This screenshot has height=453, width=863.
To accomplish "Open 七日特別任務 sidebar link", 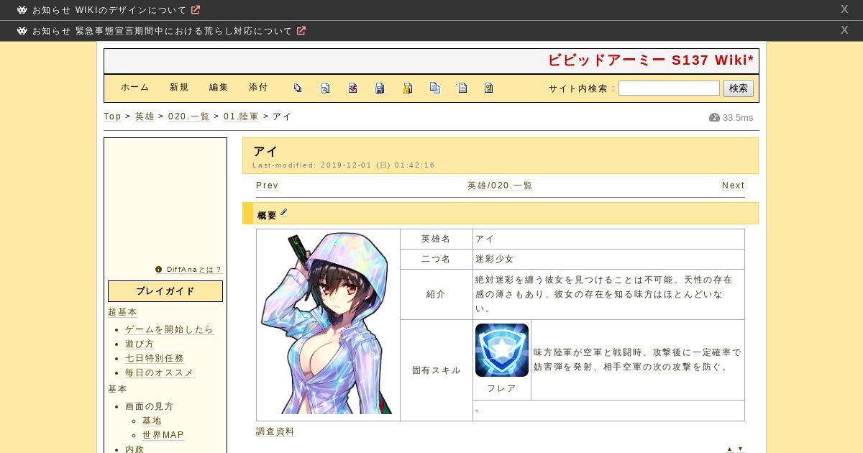I will click(x=155, y=358).
